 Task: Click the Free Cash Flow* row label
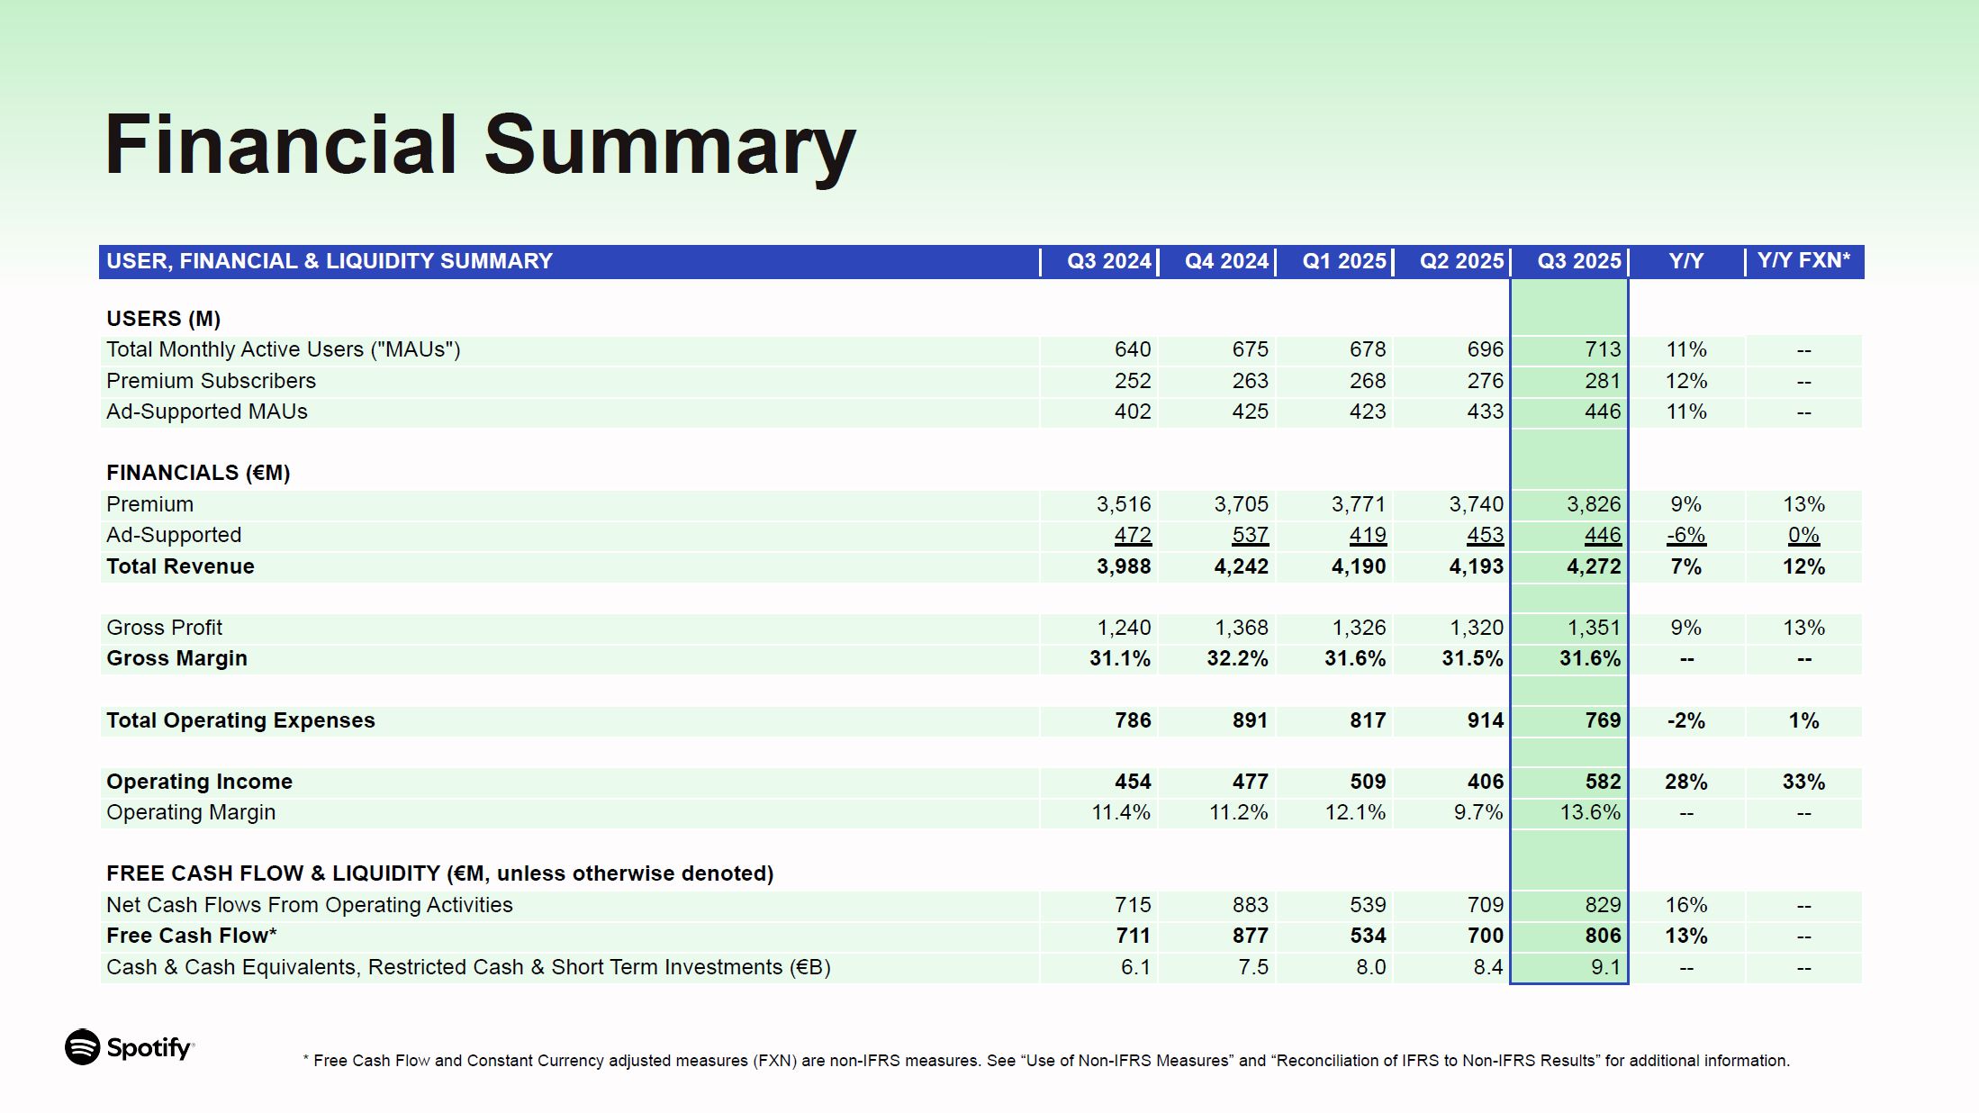click(191, 936)
